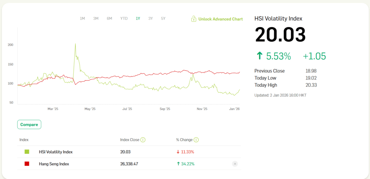Click the spike peak on the volatility chart
This screenshot has height=179, width=370.
tap(75, 44)
